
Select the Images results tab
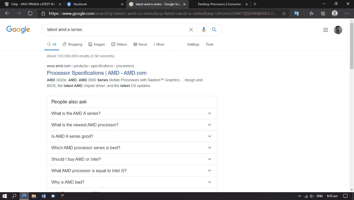97,45
